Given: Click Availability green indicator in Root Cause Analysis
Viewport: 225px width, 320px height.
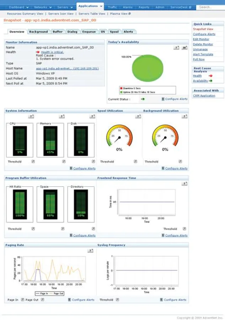Looking at the screenshot, I should point(210,81).
